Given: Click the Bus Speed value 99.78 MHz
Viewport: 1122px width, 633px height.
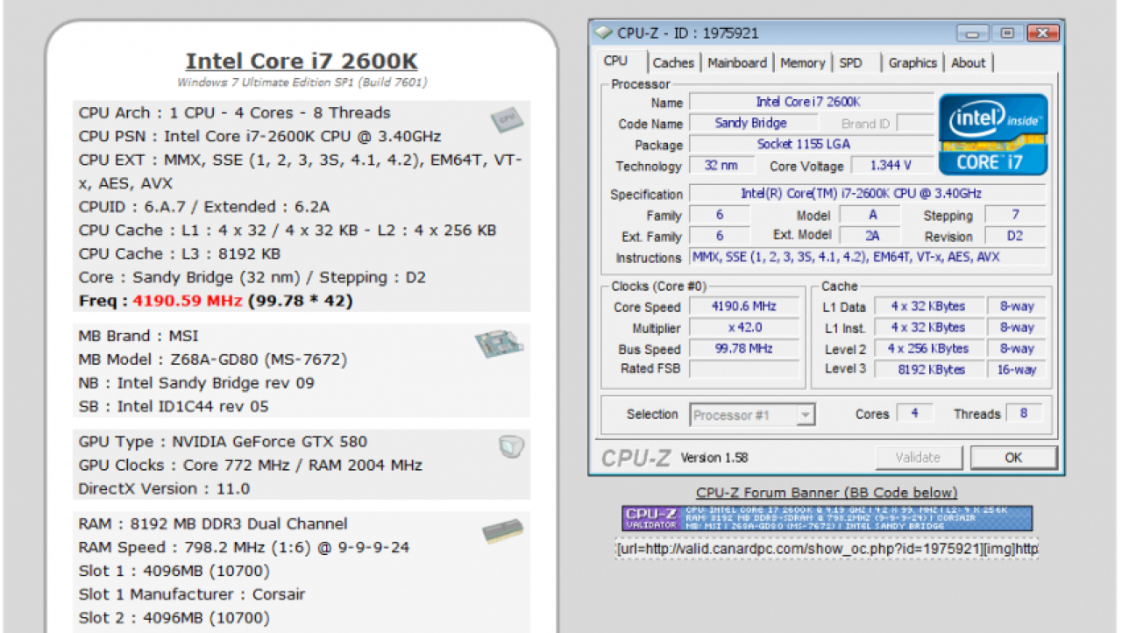Looking at the screenshot, I should [744, 349].
